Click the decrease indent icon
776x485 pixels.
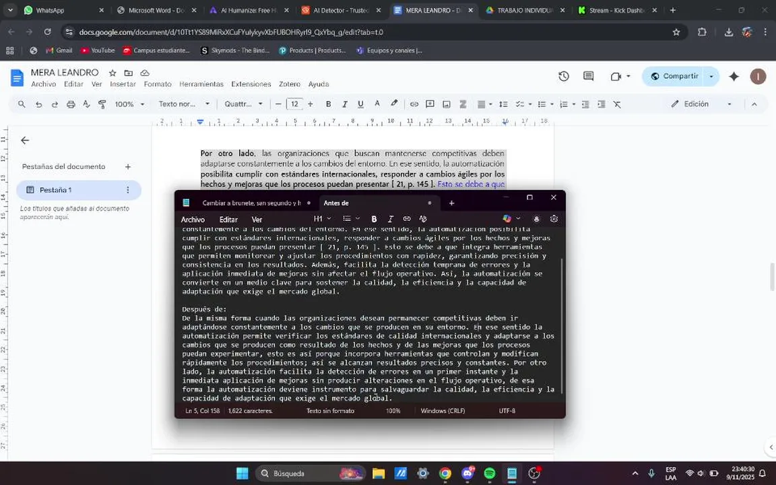(585, 104)
